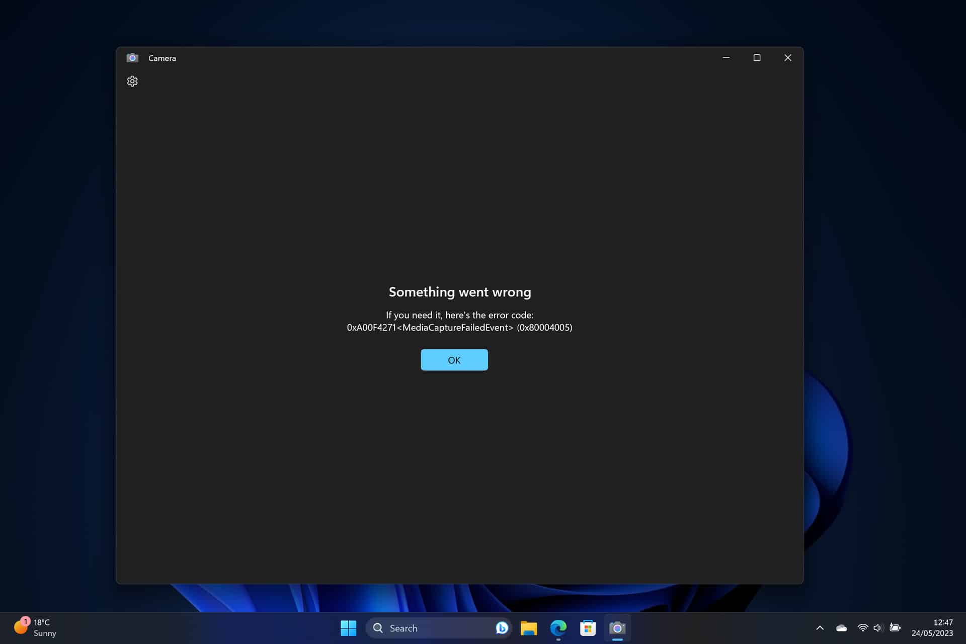
Task: Click the 'Something went wrong' heading
Action: click(460, 292)
